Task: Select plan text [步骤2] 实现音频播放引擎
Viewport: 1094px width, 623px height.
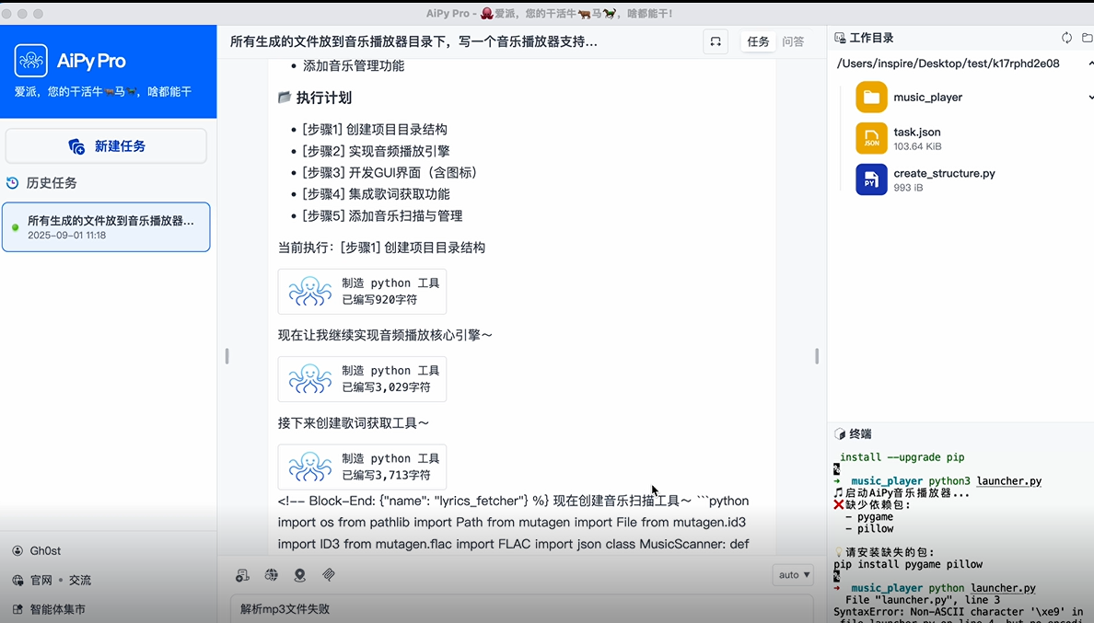Action: pyautogui.click(x=376, y=151)
